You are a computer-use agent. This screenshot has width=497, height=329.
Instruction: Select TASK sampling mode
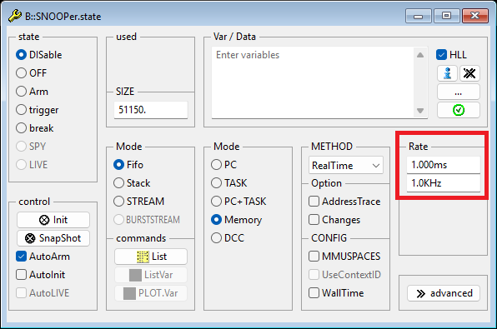tap(228, 183)
